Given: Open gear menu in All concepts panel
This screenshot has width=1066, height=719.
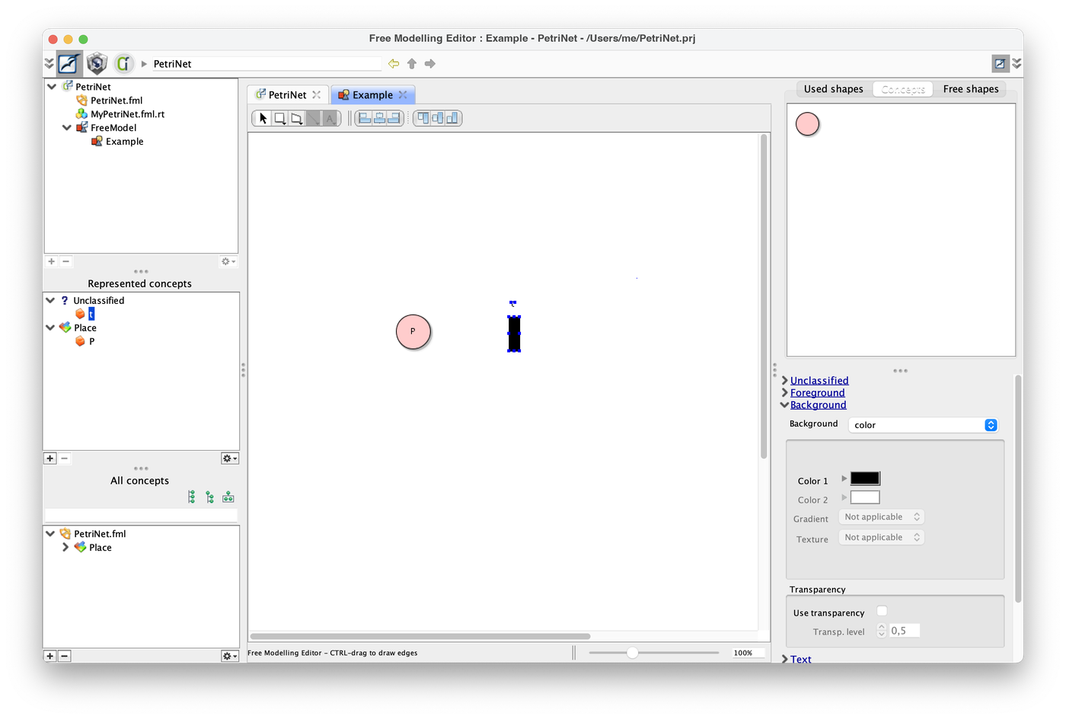Looking at the screenshot, I should 229,656.
